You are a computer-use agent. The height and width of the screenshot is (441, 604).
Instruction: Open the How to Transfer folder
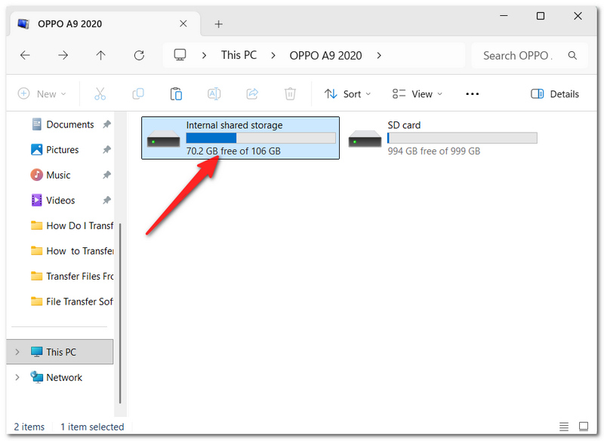[x=72, y=251]
